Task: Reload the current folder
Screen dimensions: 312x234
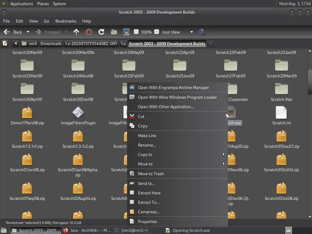Action: pos(101,32)
